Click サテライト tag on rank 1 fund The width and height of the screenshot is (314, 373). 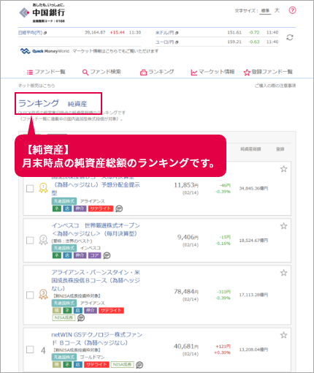(x=101, y=208)
